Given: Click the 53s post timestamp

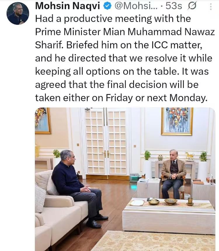Looking at the screenshot, I should pyautogui.click(x=174, y=6).
